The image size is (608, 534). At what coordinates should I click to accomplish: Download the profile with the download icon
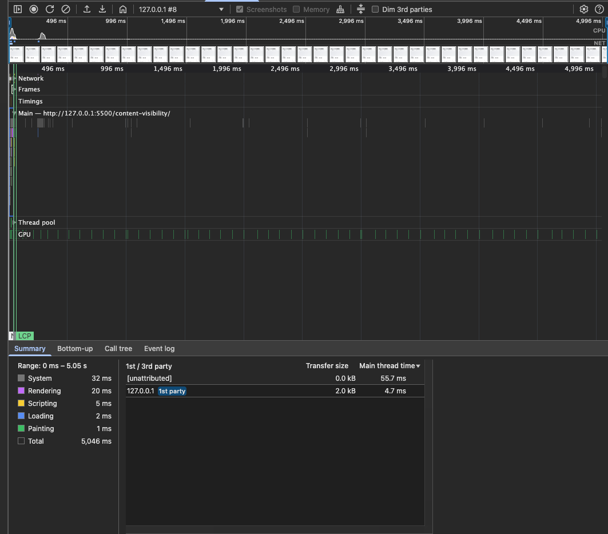[x=102, y=9]
